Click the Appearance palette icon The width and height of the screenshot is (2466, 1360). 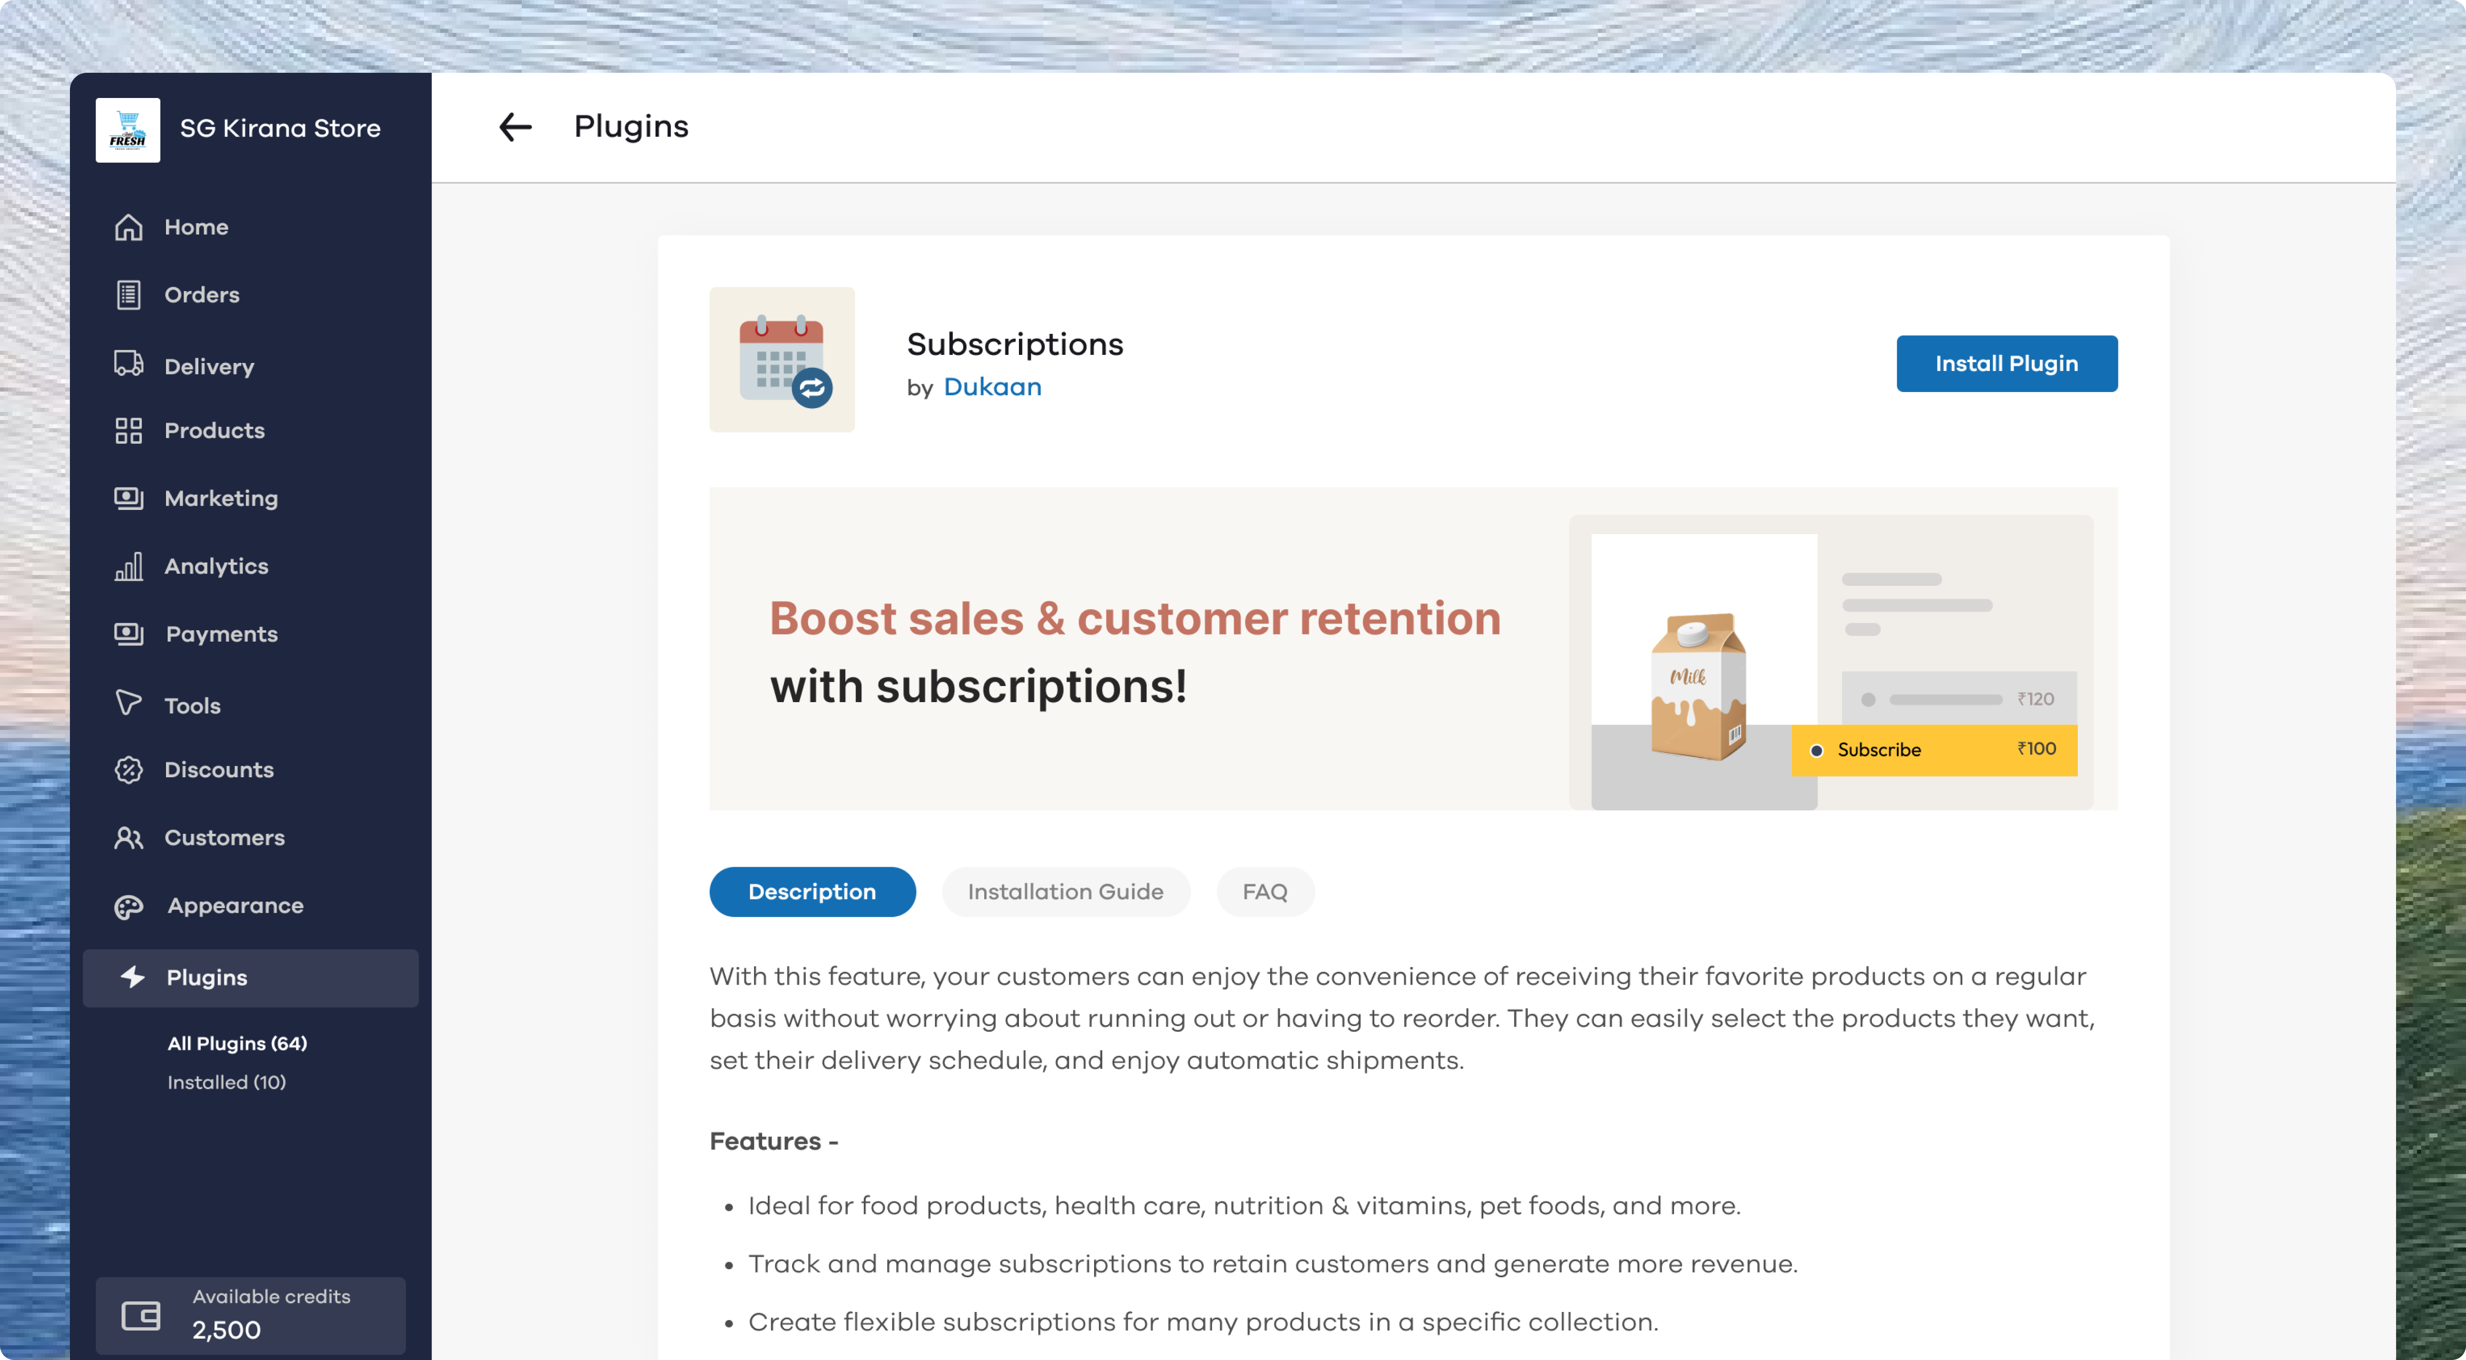(x=128, y=906)
